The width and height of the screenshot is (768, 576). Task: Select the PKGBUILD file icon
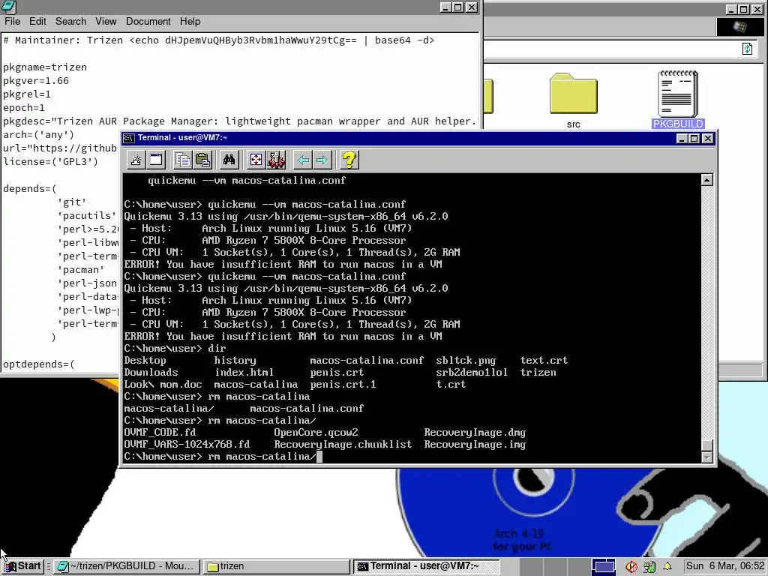678,100
